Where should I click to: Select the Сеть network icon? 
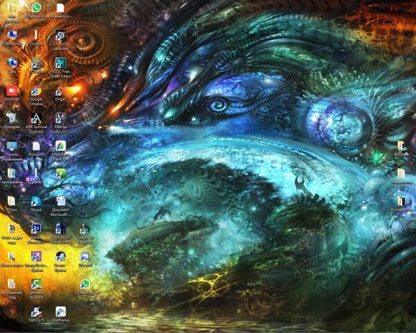[x=12, y=63]
